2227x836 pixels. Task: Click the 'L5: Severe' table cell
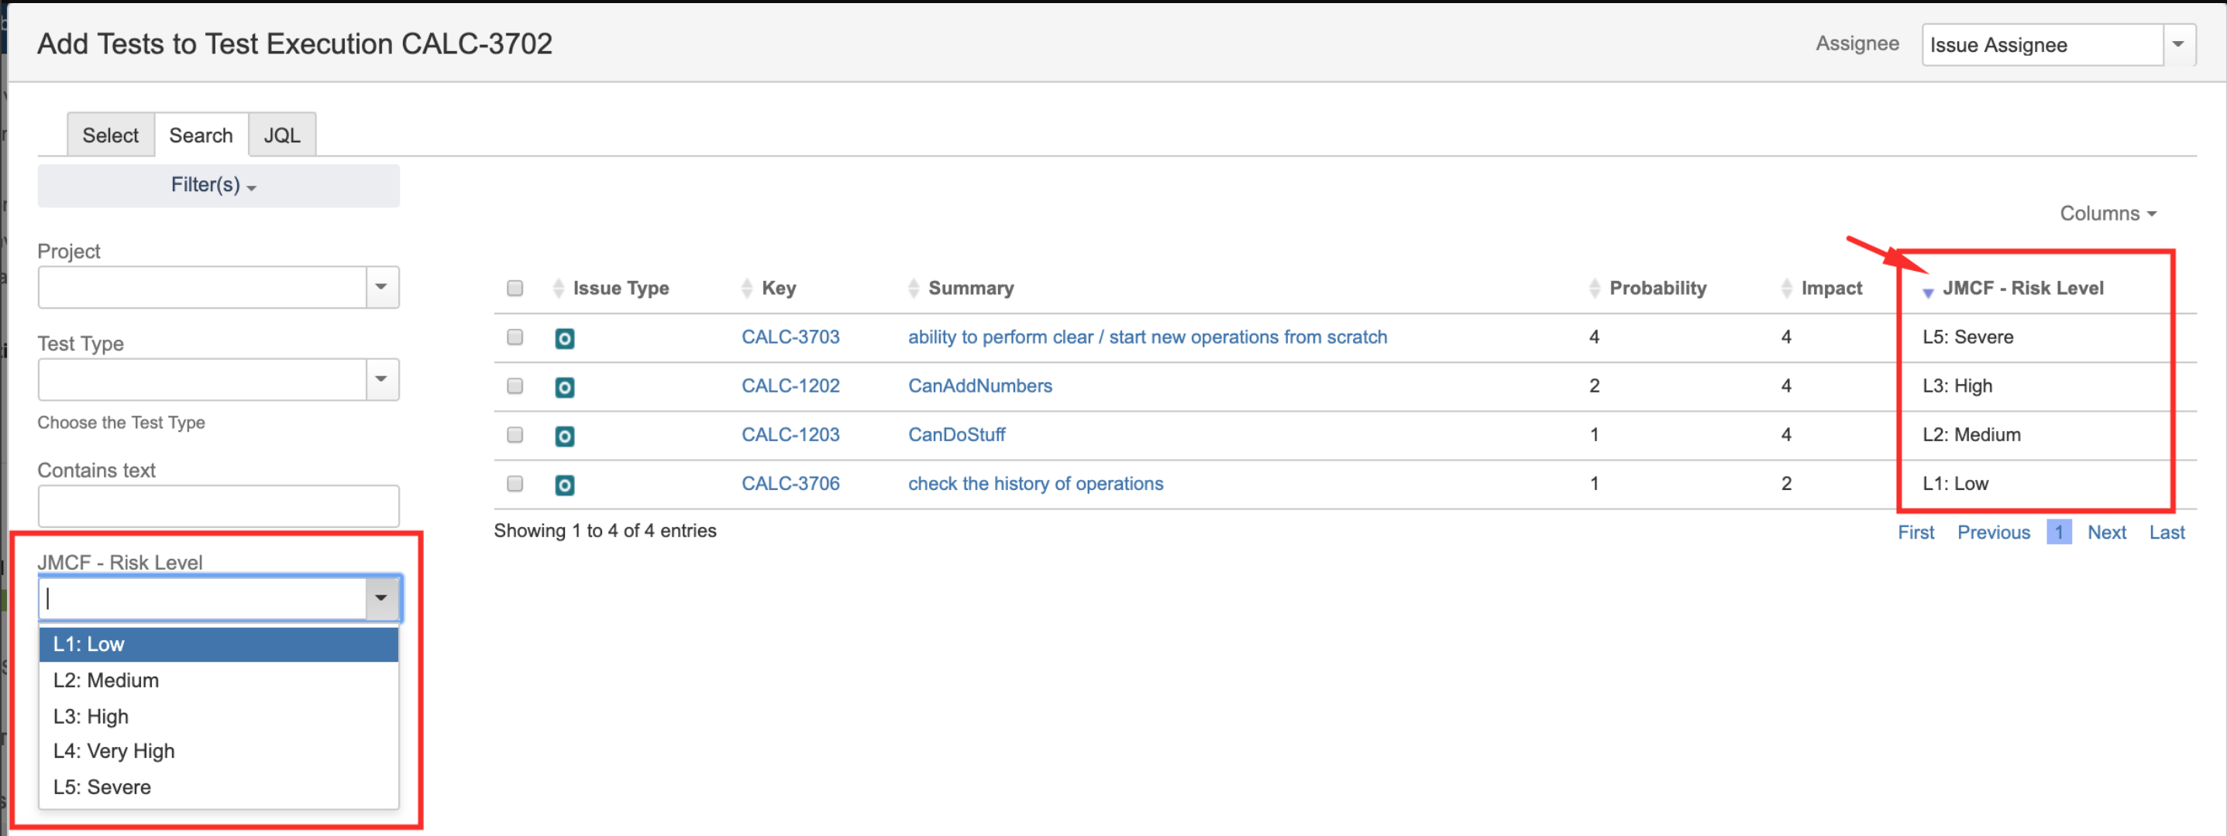click(x=1967, y=337)
